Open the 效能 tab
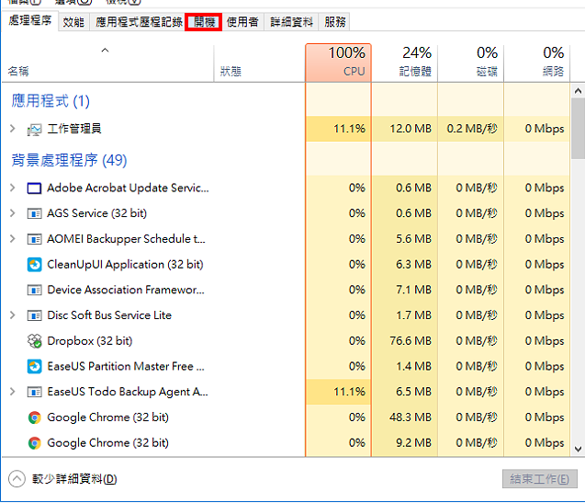The image size is (585, 503). point(73,22)
